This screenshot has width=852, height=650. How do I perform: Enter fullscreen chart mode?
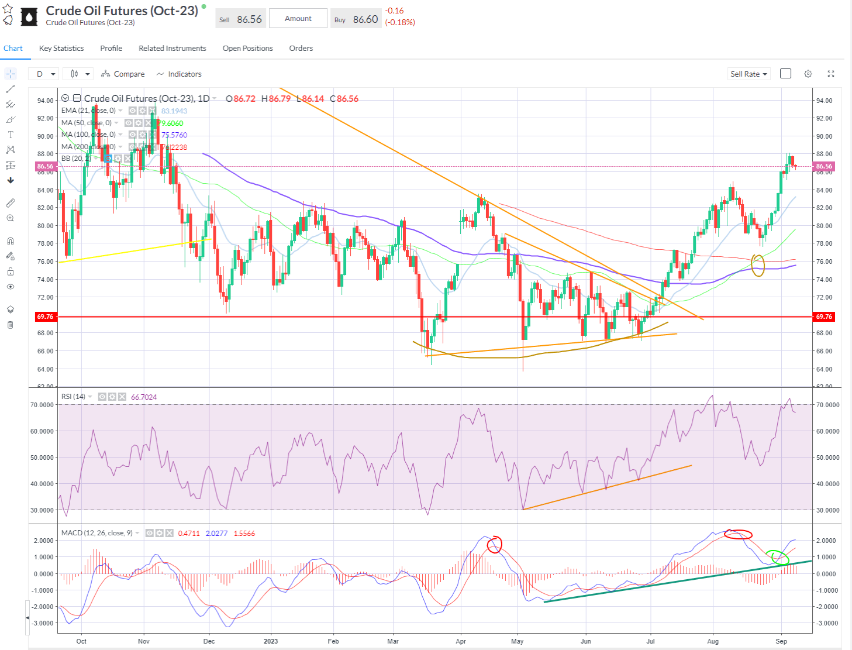831,74
